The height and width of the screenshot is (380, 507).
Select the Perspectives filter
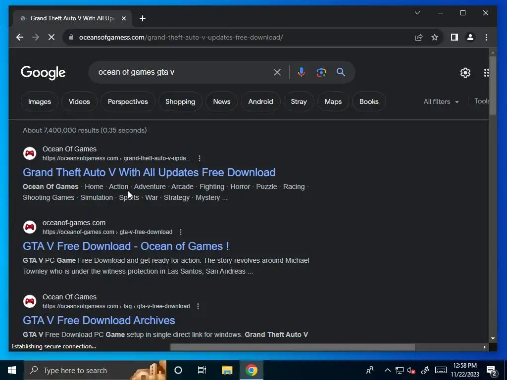(x=128, y=101)
